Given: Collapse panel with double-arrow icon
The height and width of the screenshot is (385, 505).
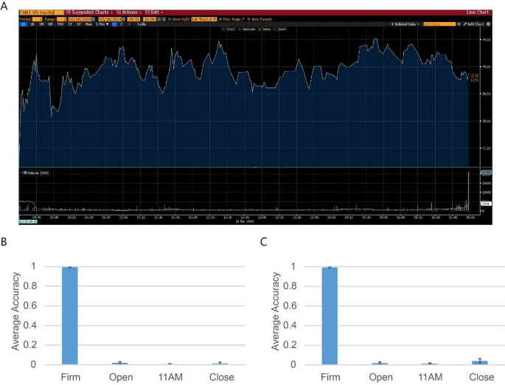Looking at the screenshot, I should [459, 24].
